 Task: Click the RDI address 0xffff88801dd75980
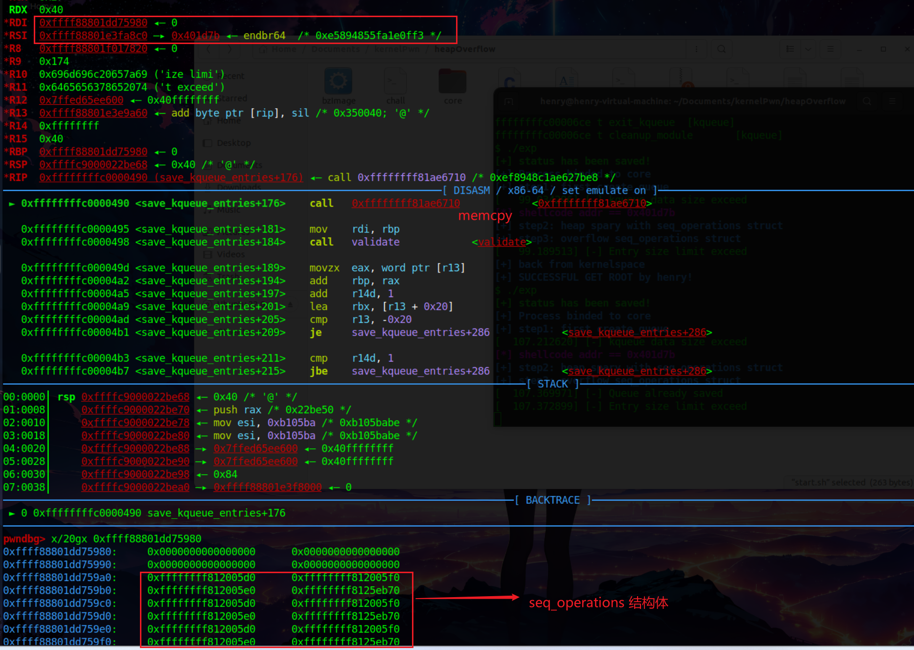tap(93, 23)
